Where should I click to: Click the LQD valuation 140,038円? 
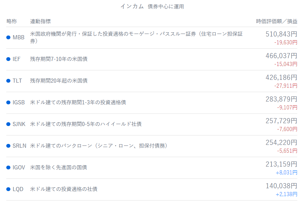(281, 186)
